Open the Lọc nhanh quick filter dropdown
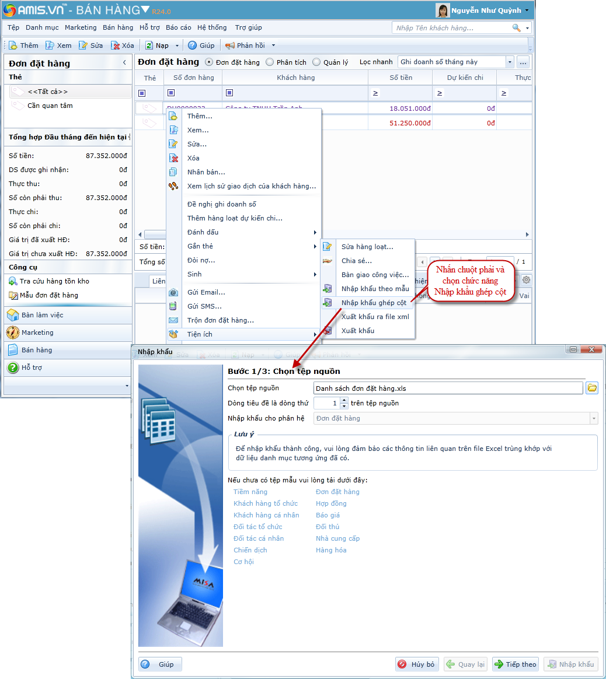 (510, 62)
